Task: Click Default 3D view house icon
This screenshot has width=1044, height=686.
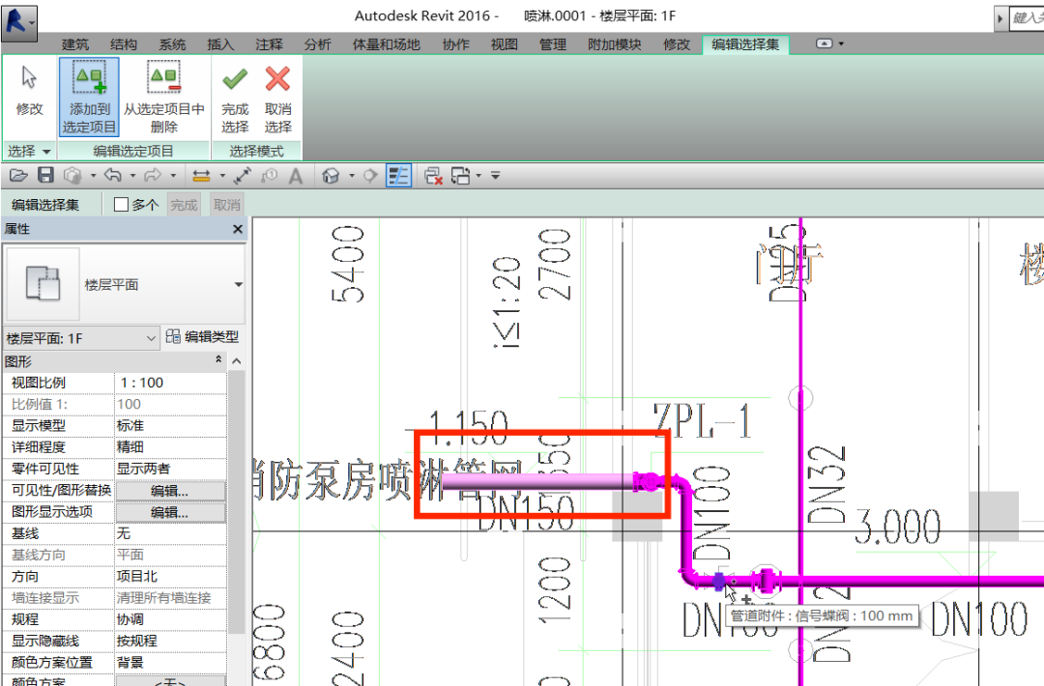Action: tap(331, 176)
